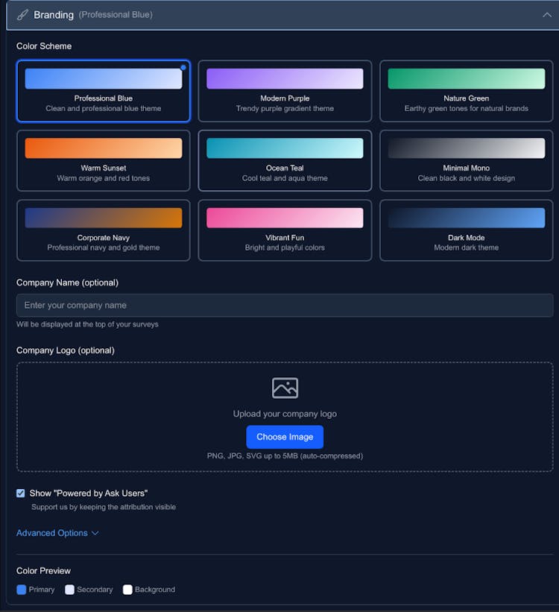This screenshot has width=559, height=612.
Task: Click the paintbrush Branding icon
Action: tap(22, 15)
